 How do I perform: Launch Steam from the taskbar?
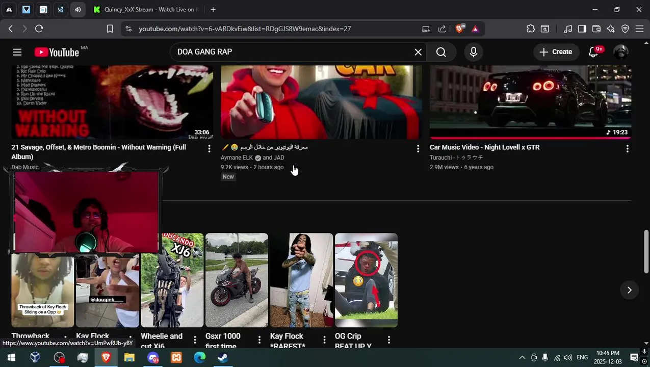223,358
